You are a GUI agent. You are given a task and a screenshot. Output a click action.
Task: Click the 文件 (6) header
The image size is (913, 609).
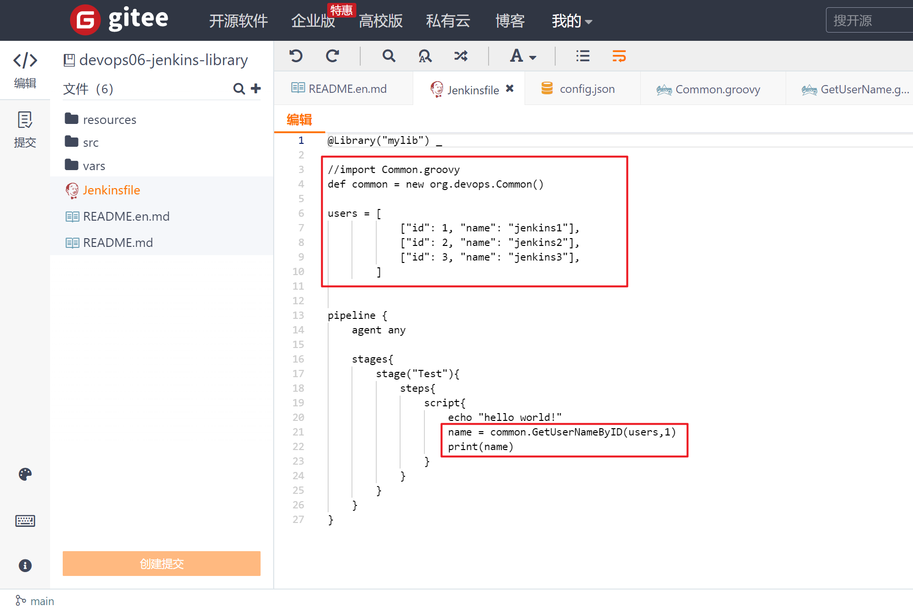pyautogui.click(x=88, y=89)
